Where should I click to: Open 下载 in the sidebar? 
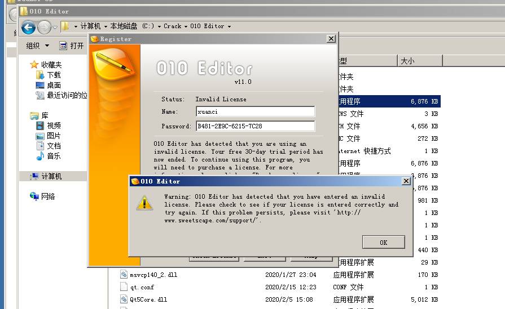point(54,75)
